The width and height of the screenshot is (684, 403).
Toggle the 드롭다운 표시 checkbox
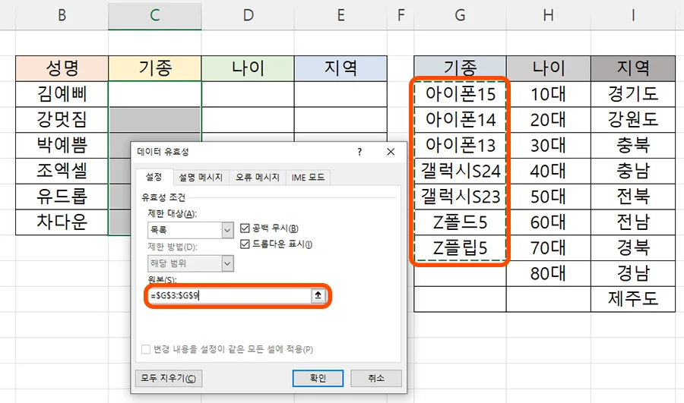pos(245,244)
